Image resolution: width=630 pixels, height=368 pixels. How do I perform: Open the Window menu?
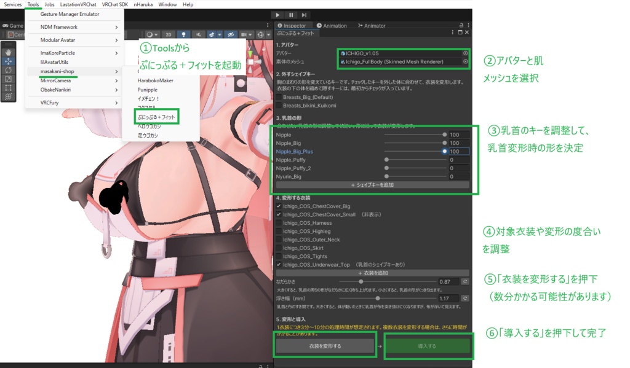[167, 4]
